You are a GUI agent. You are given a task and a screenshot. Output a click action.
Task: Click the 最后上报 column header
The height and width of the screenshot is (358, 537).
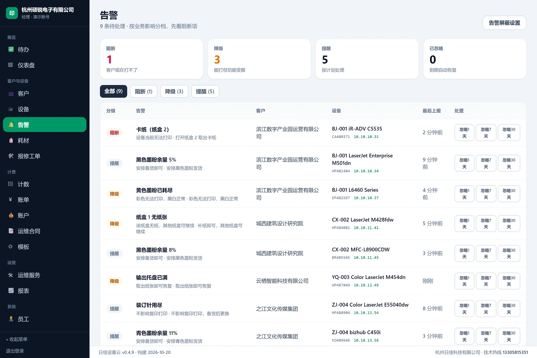tap(431, 111)
